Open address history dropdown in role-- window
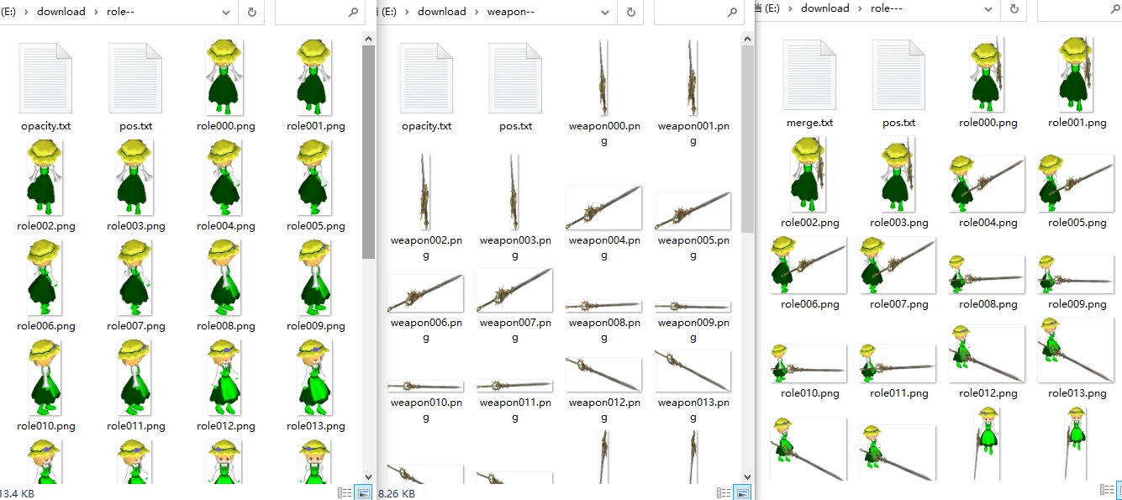Image resolution: width=1122 pixels, height=500 pixels. coord(226,13)
